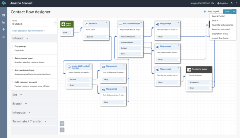Click the Entry point Start output connector
Image resolution: width=240 pixels, height=138 pixels.
click(71, 33)
